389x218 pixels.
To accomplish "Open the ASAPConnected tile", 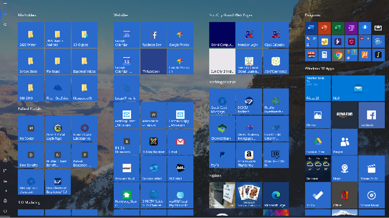I will coord(276,62).
